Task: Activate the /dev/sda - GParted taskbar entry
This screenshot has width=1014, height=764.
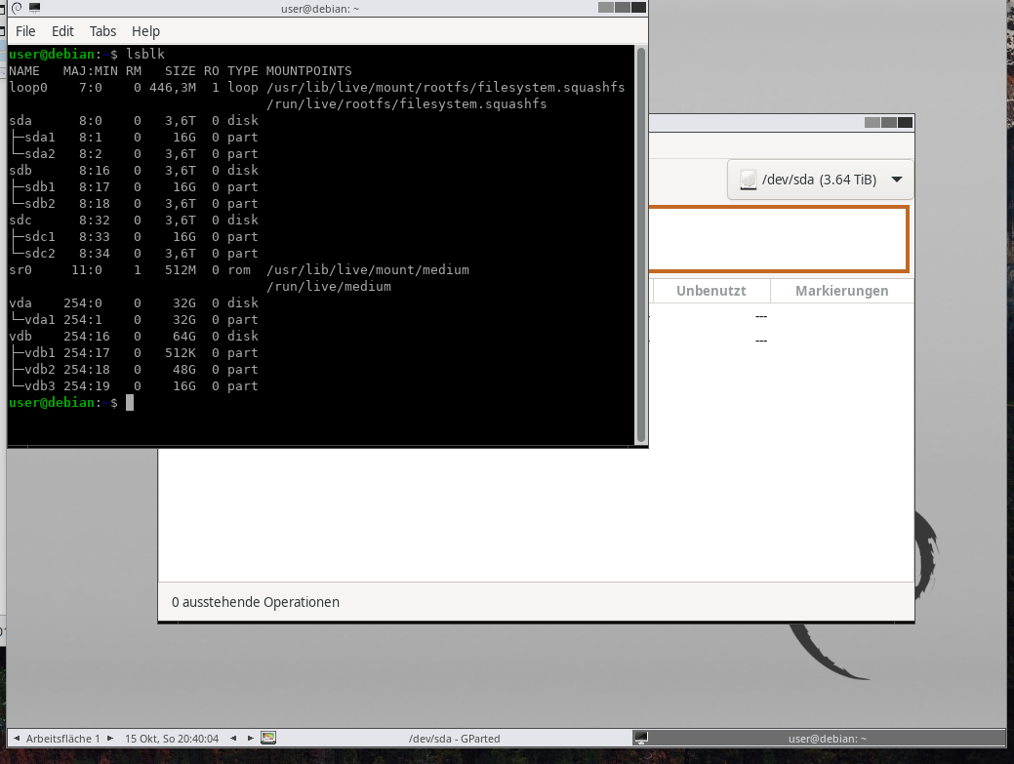Action: coord(454,739)
